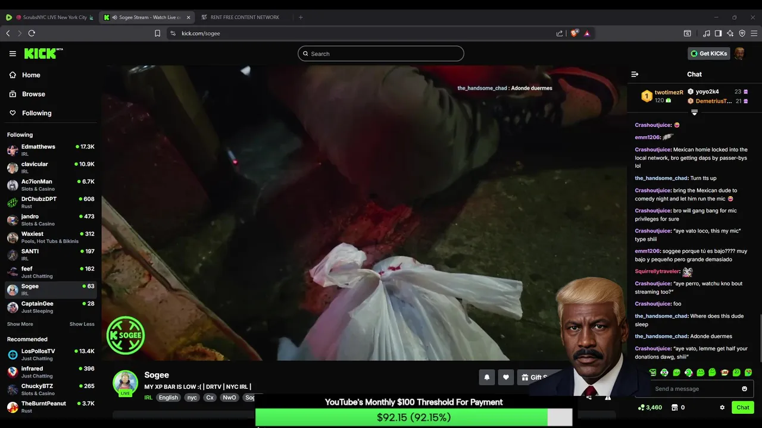Open Waxiest channel
762x428 pixels.
click(x=51, y=237)
